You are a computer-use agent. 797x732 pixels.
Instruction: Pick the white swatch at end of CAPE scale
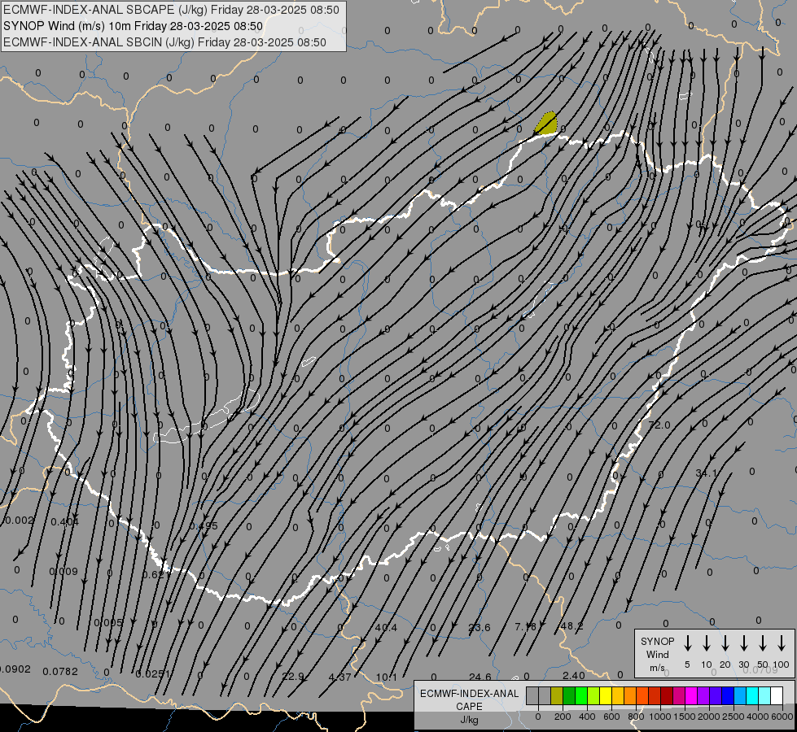pyautogui.click(x=777, y=696)
